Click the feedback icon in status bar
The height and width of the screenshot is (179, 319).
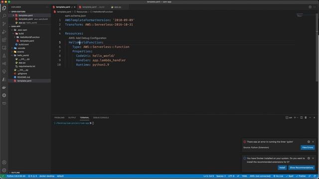pyautogui.click(x=310, y=176)
